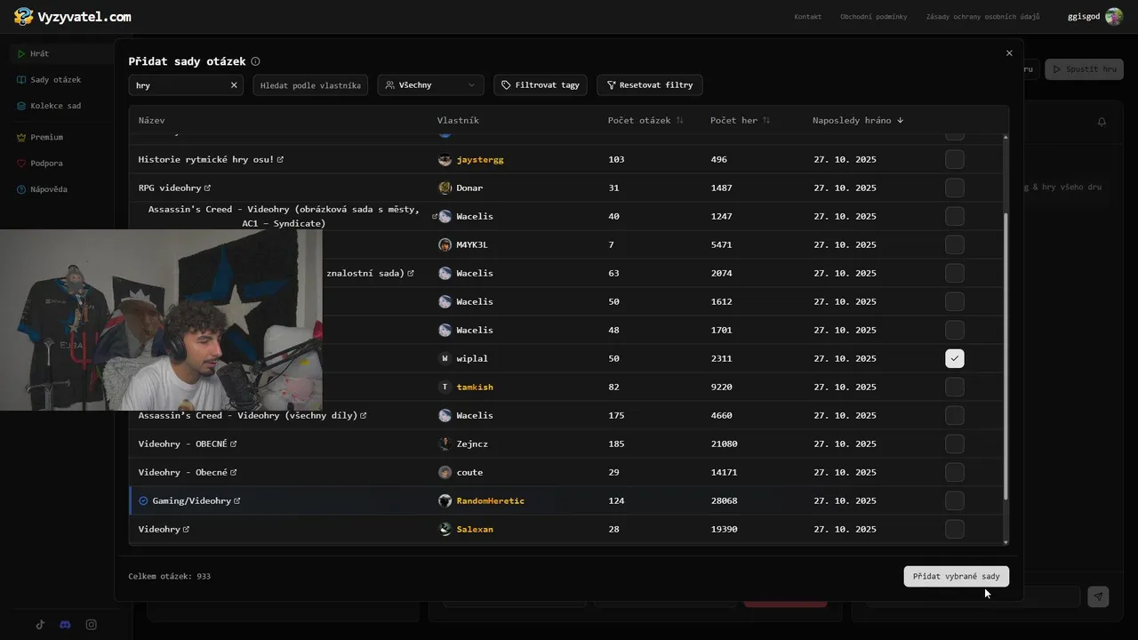Focus Hledat podle vlastníka field
Image resolution: width=1138 pixels, height=640 pixels.
310,85
